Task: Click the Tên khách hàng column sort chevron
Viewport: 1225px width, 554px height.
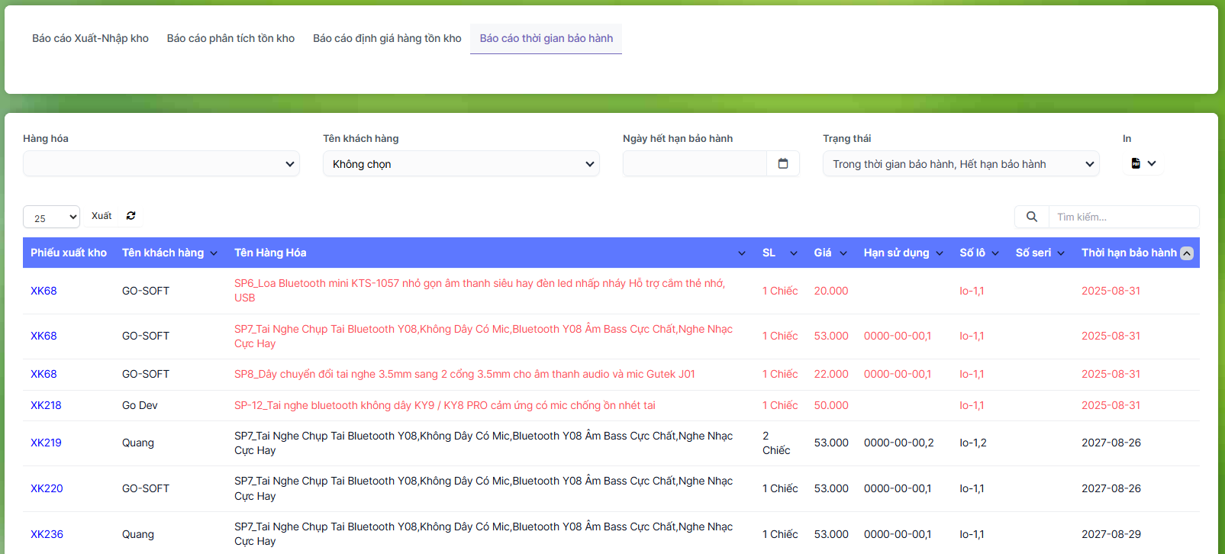Action: click(x=214, y=253)
